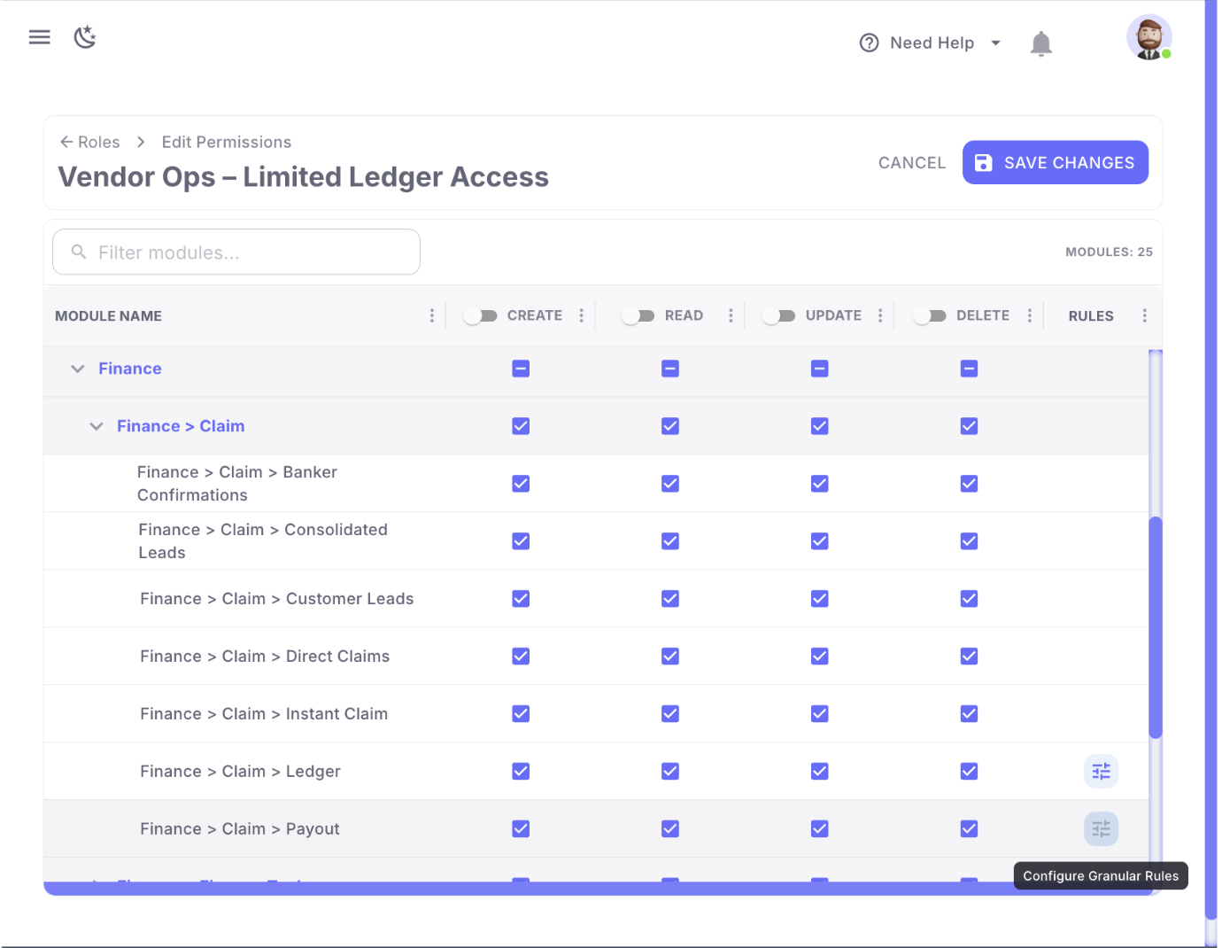Image resolution: width=1222 pixels, height=948 pixels.
Task: Focus the Filter modules search field
Action: (236, 253)
